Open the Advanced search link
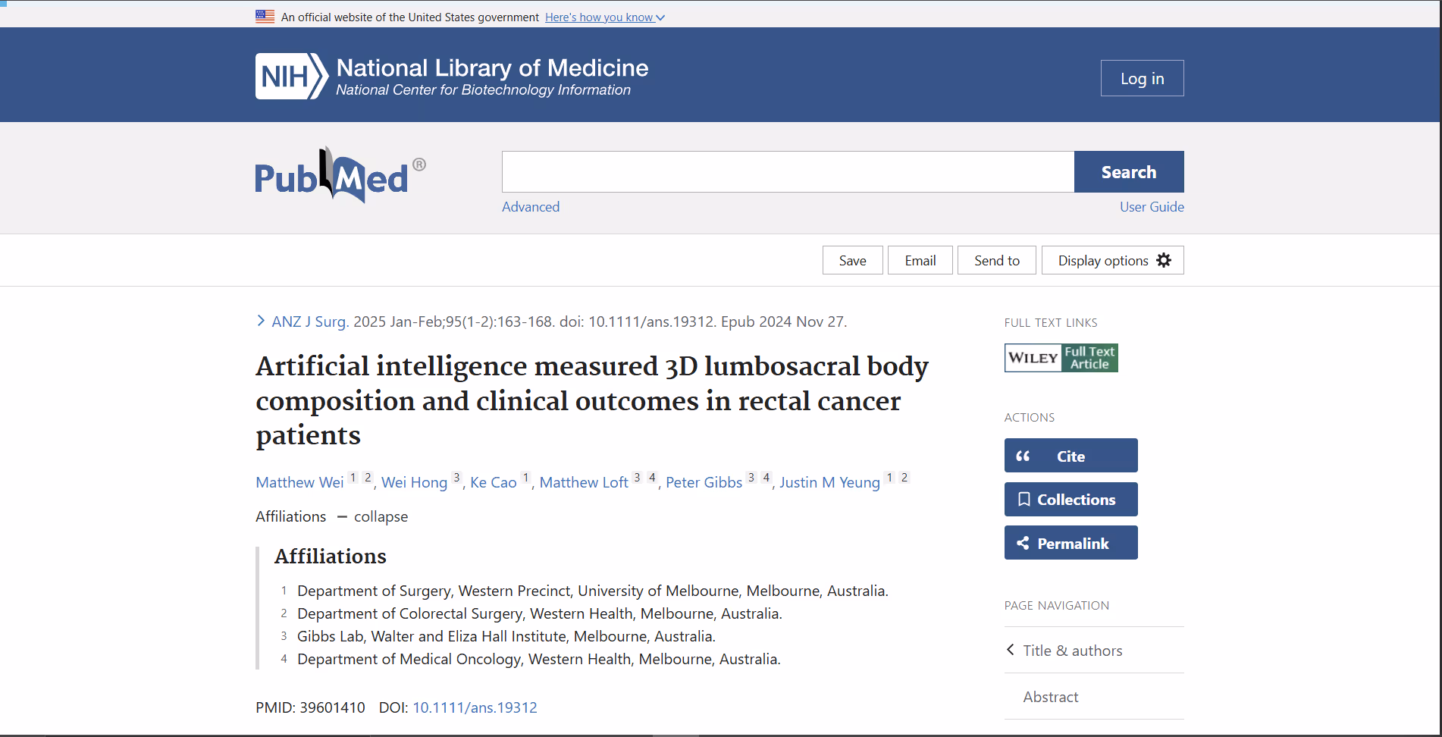This screenshot has height=737, width=1442. pos(531,207)
